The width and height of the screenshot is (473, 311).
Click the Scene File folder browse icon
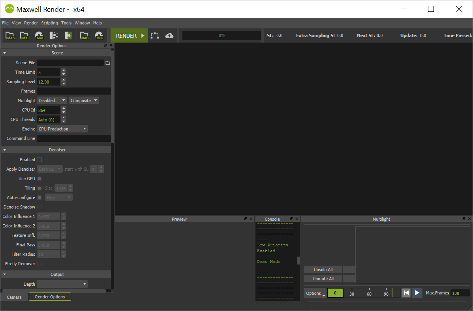pos(108,62)
